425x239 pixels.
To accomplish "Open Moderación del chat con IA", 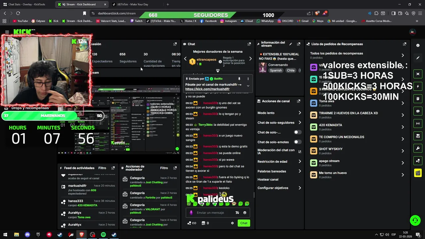I will (x=279, y=152).
